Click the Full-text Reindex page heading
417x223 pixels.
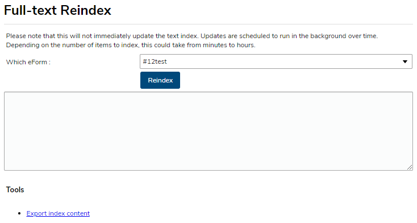pyautogui.click(x=57, y=10)
